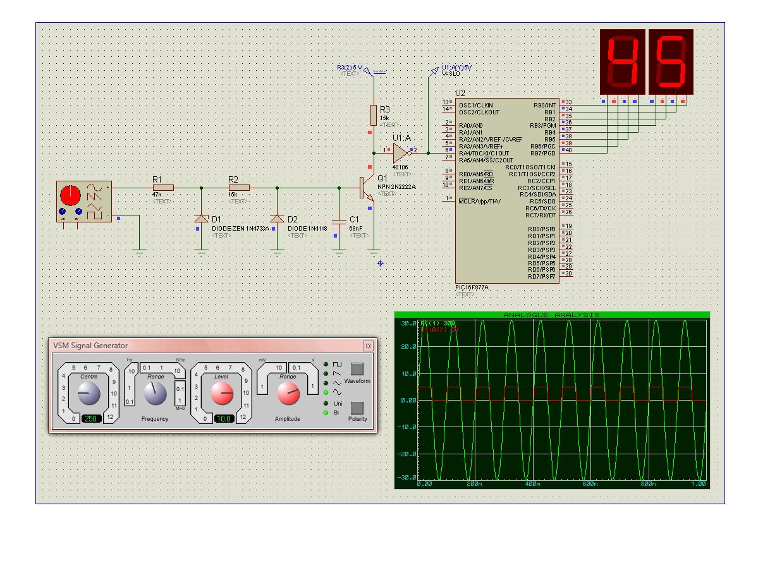Click the ANALOGUE ANALYSIS graph title bar

tap(552, 315)
